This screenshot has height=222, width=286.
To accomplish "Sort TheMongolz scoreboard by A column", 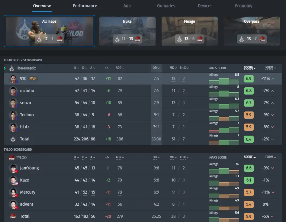I will click(93, 68).
